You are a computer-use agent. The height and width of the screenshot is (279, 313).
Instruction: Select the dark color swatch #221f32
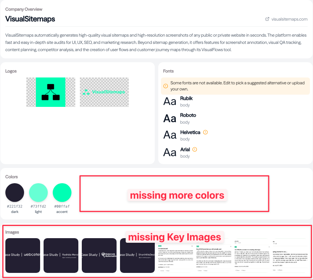click(15, 193)
